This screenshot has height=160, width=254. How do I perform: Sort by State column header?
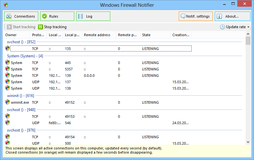[155, 35]
